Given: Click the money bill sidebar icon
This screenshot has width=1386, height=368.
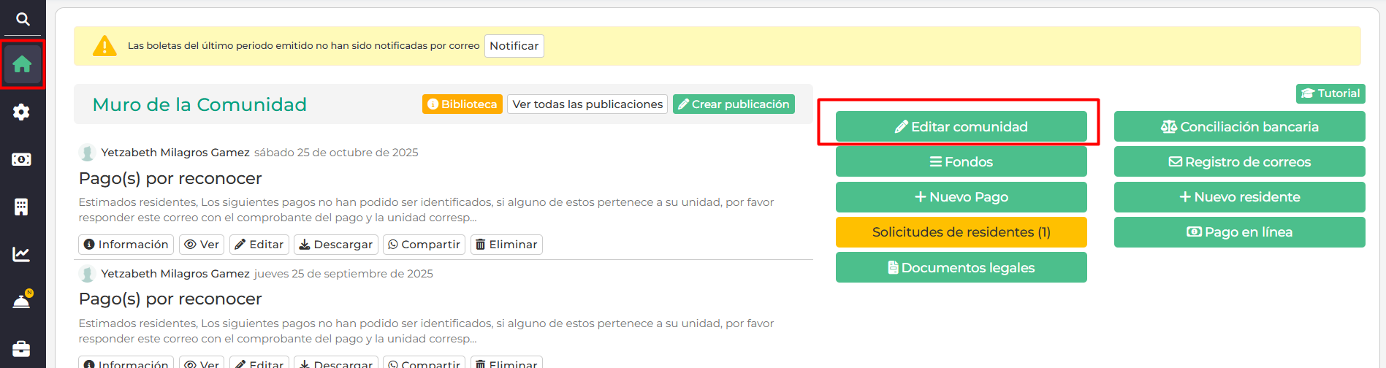Looking at the screenshot, I should click(x=22, y=159).
